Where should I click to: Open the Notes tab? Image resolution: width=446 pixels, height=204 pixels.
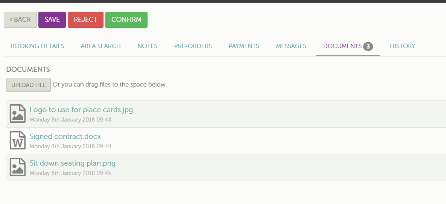click(147, 46)
